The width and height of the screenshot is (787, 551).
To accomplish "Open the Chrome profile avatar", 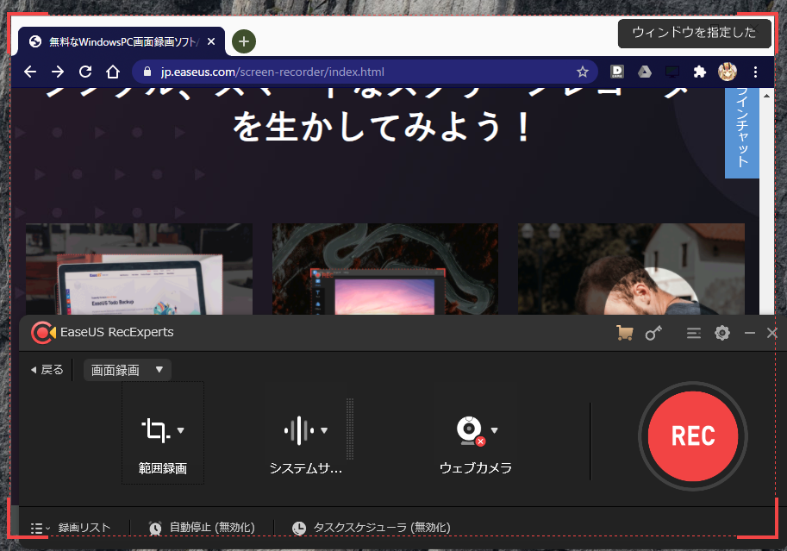I will coord(728,72).
